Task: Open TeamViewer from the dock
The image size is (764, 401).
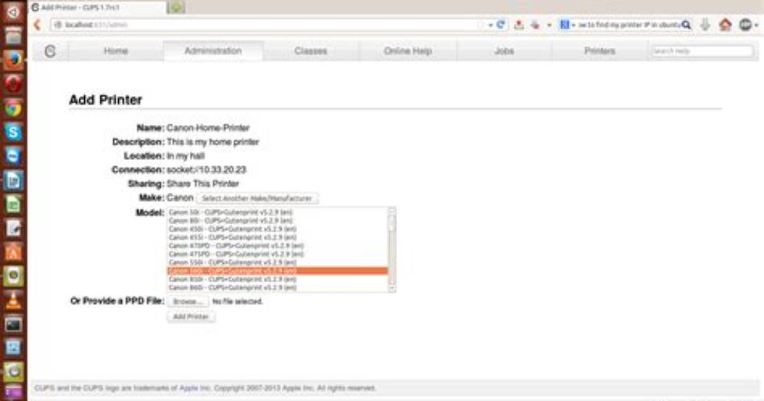Action: (13, 156)
